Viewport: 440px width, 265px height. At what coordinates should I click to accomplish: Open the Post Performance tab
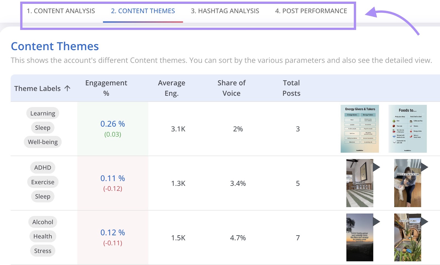click(311, 11)
